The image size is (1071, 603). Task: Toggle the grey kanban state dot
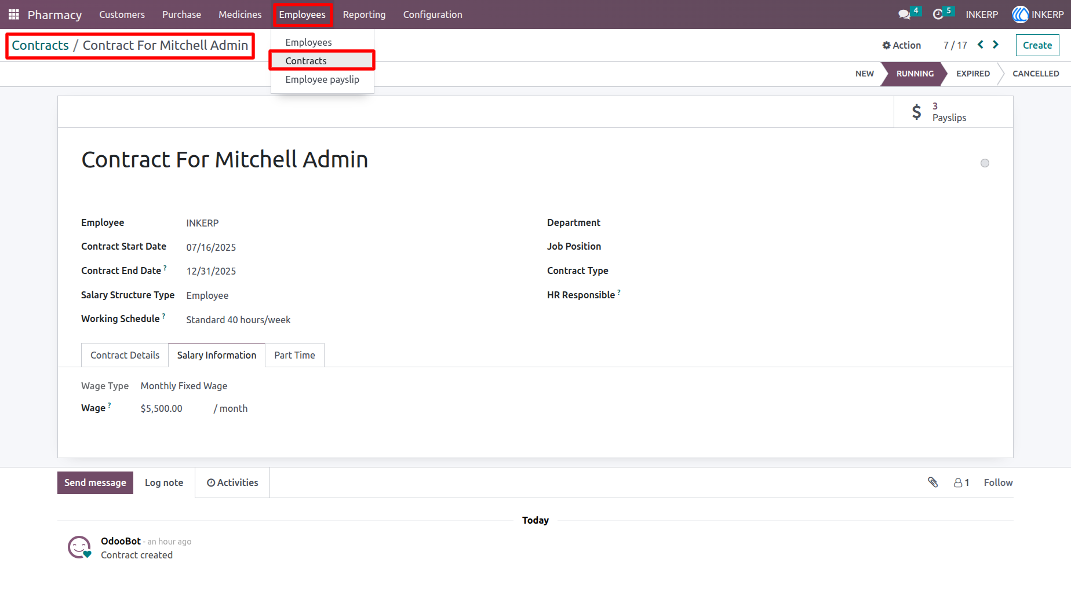coord(985,163)
